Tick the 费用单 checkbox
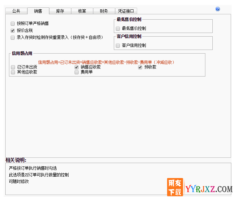 point(77,72)
